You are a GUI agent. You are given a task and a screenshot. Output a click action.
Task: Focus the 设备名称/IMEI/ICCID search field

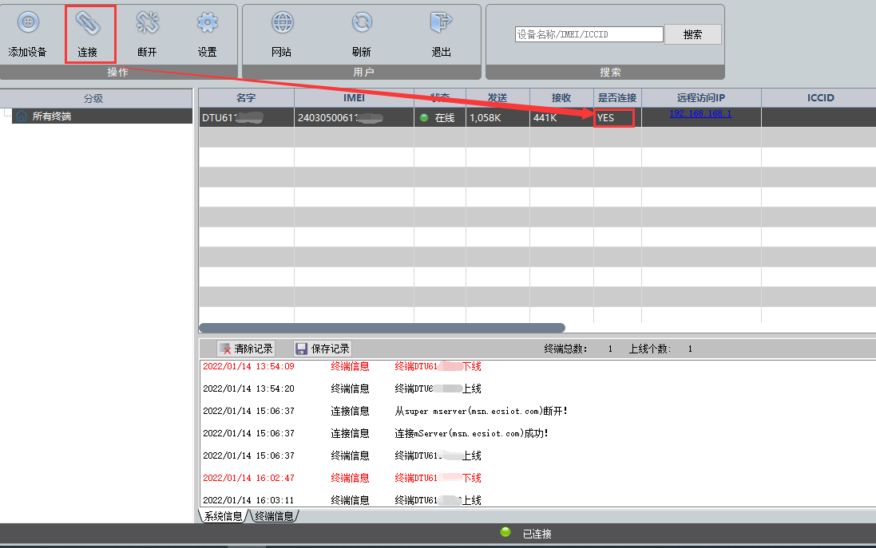click(x=589, y=34)
